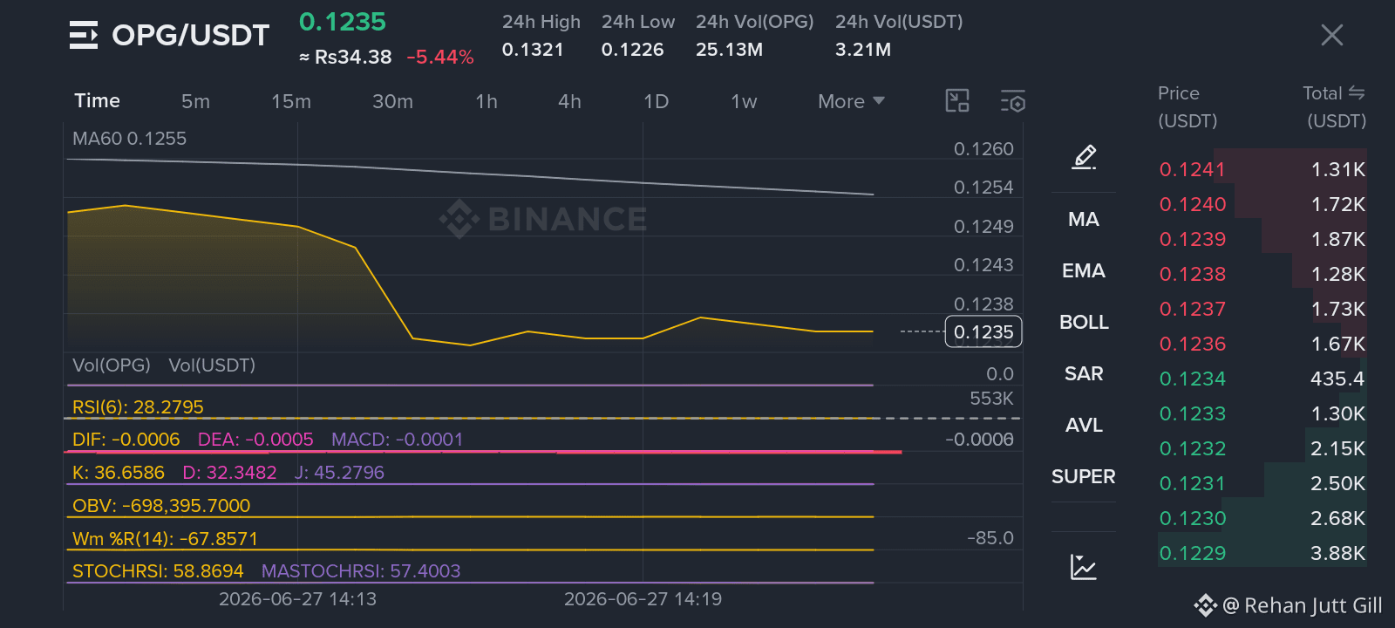This screenshot has width=1395, height=628.
Task: Expand the Total (USDT) column switcher
Action: [1334, 106]
